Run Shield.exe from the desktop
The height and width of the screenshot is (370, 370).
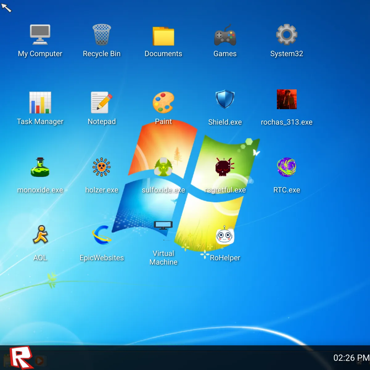coord(225,99)
